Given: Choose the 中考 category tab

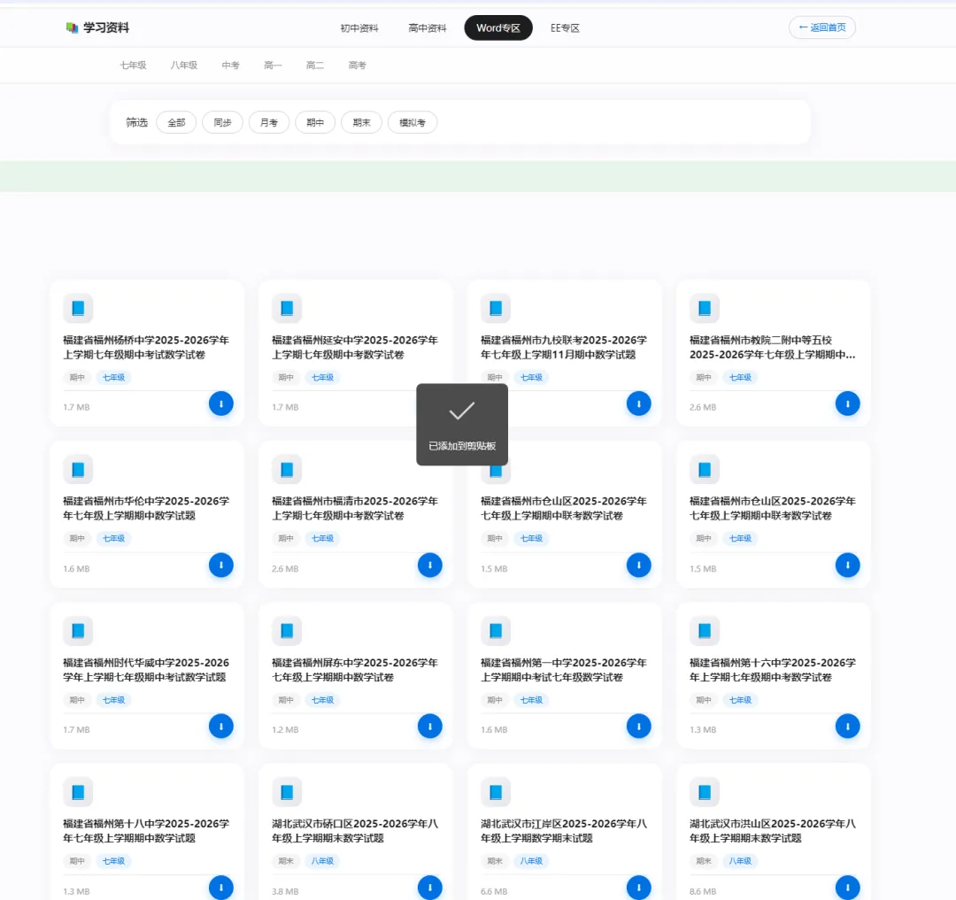Looking at the screenshot, I should pos(230,65).
